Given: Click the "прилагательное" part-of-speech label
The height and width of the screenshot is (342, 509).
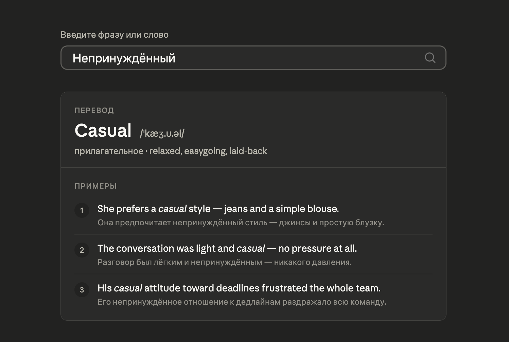Looking at the screenshot, I should click(109, 151).
